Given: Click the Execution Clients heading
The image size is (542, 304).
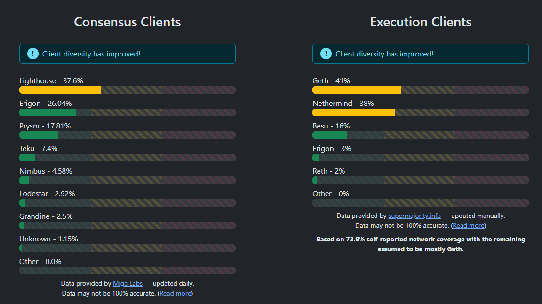Looking at the screenshot, I should [x=421, y=22].
